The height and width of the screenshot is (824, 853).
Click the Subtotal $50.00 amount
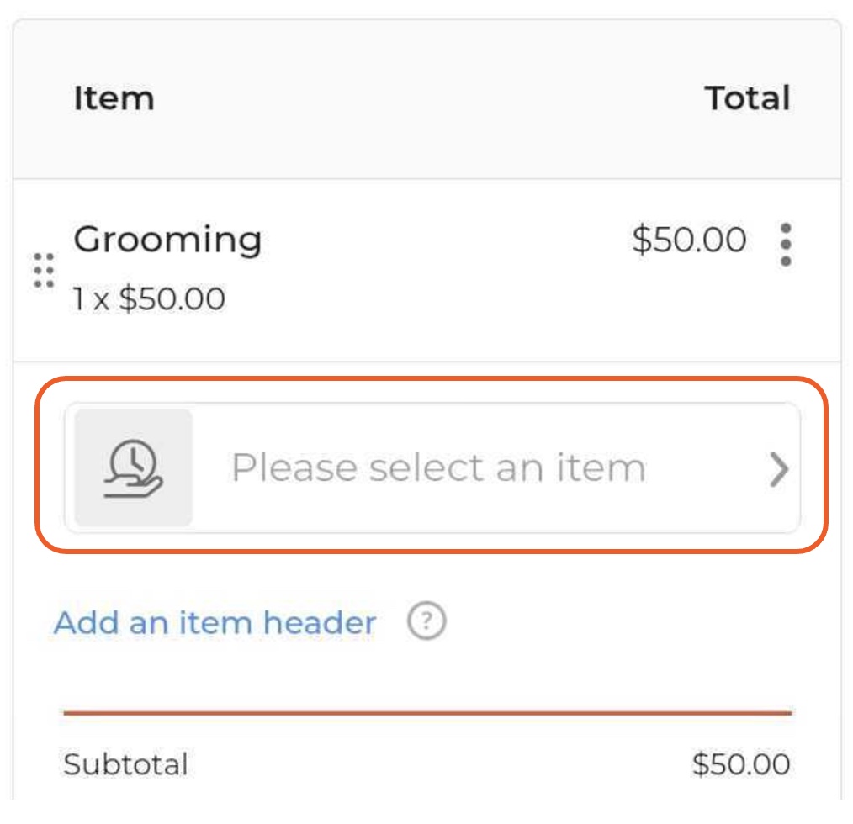tap(740, 764)
